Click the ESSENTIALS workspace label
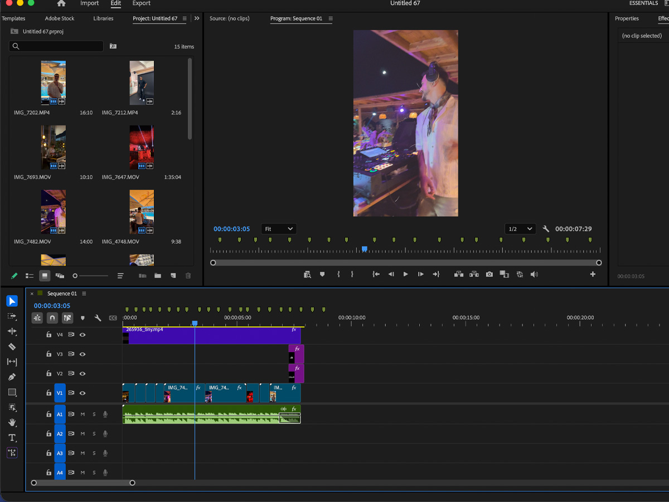 click(x=643, y=3)
